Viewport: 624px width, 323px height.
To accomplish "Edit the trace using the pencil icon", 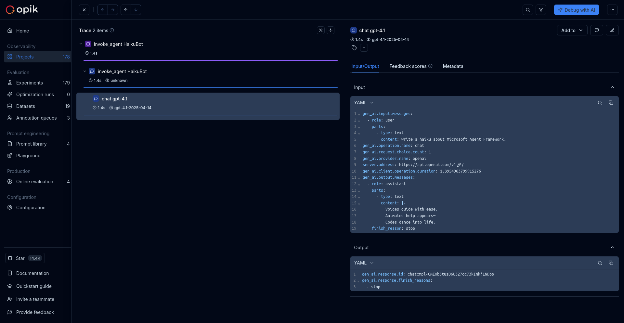I will click(612, 30).
